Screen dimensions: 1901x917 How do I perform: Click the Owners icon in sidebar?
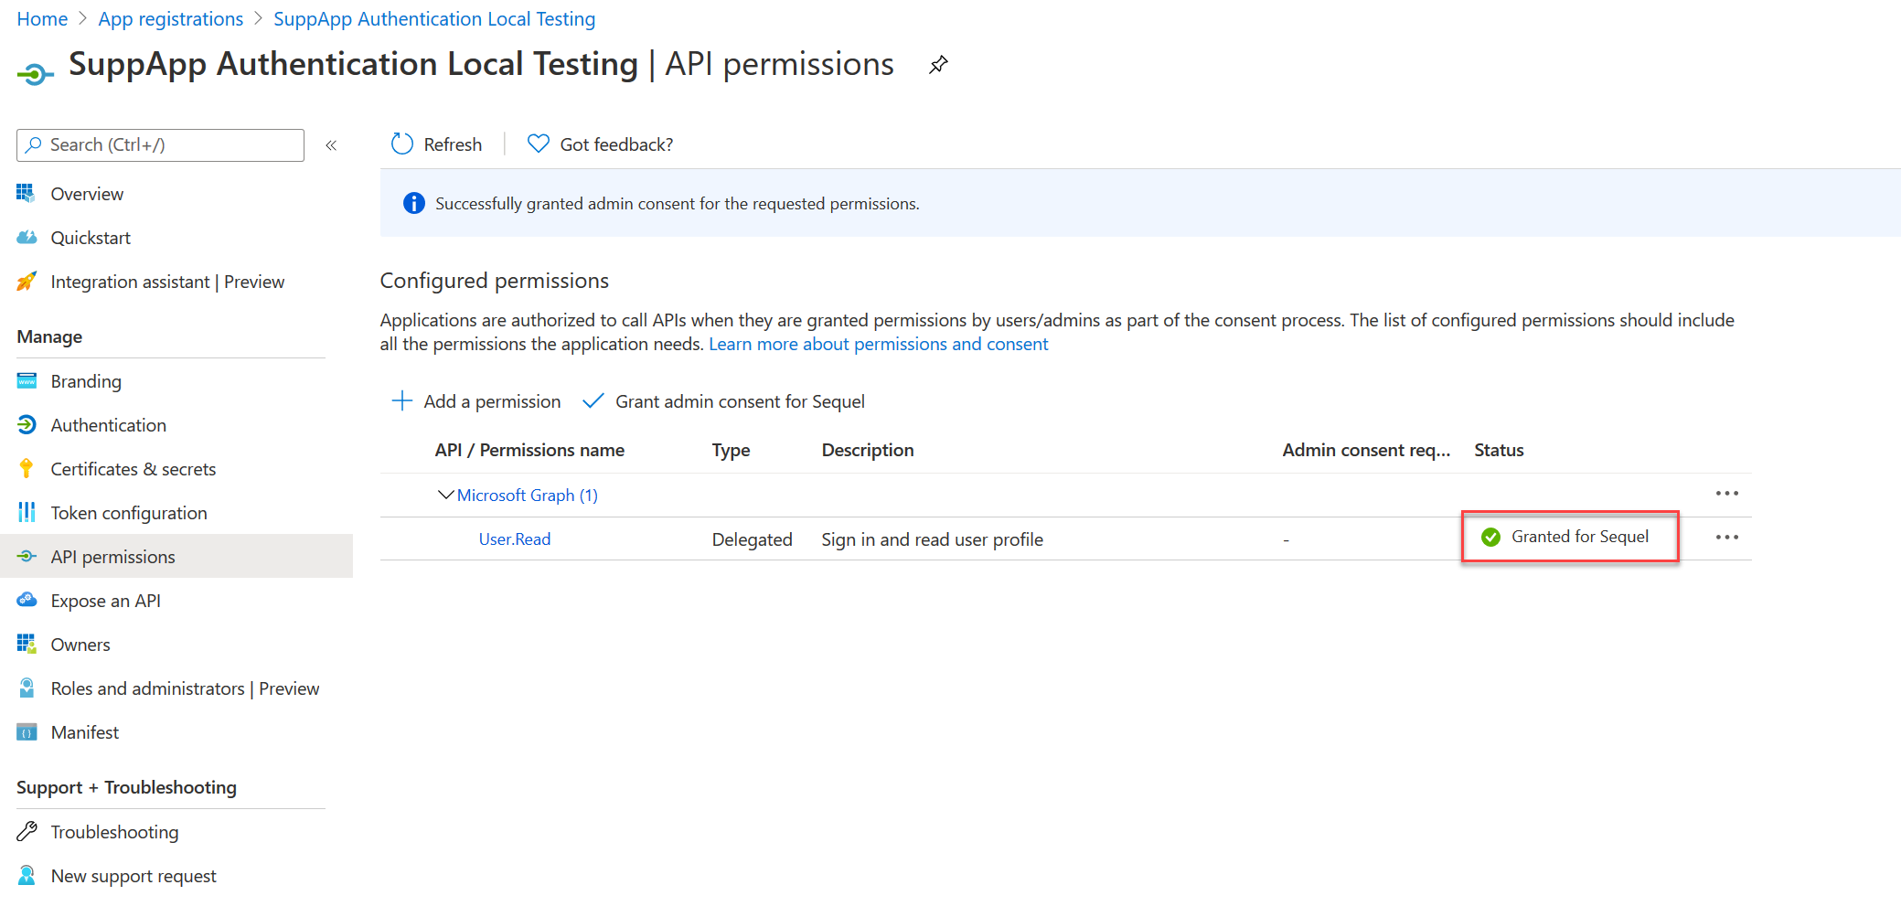(27, 644)
